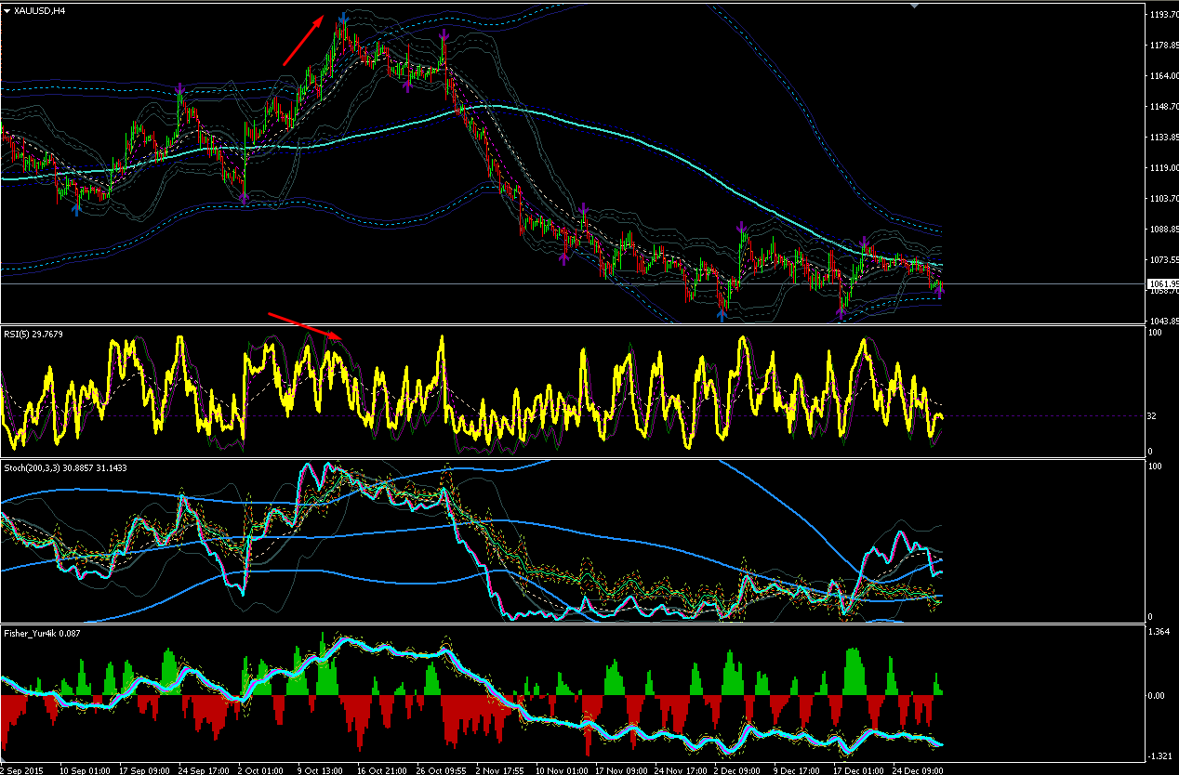The width and height of the screenshot is (1179, 775).
Task: Click the 24 Dec 09:00 time label
Action: pos(916,770)
